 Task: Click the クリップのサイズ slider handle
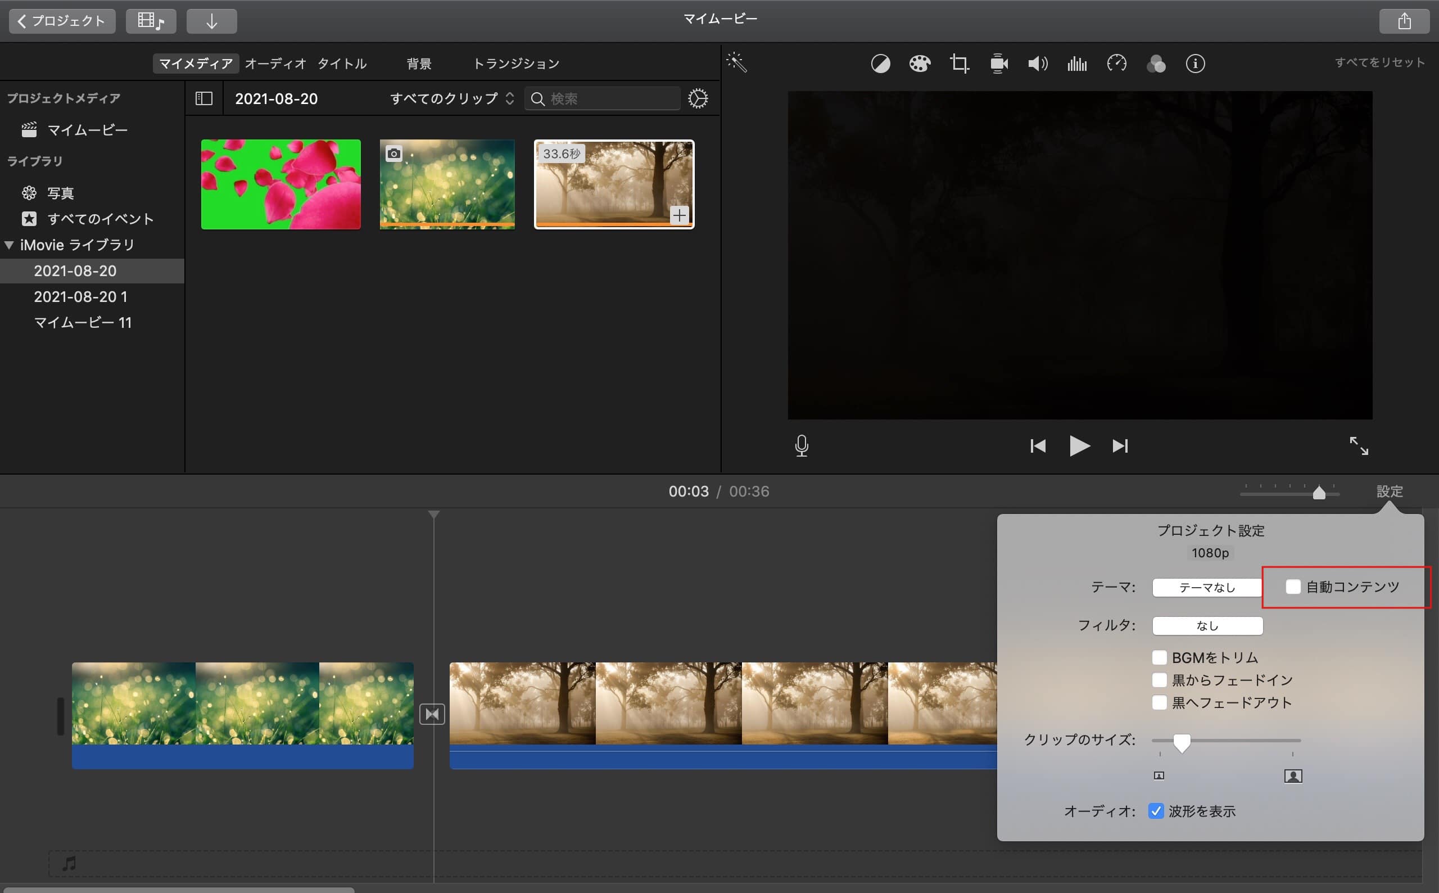(x=1182, y=742)
